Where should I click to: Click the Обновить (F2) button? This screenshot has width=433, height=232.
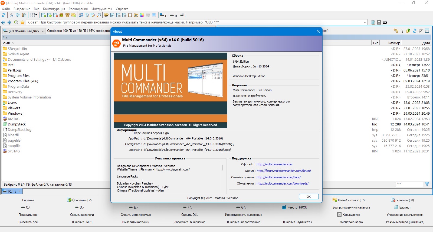[x=79, y=200]
